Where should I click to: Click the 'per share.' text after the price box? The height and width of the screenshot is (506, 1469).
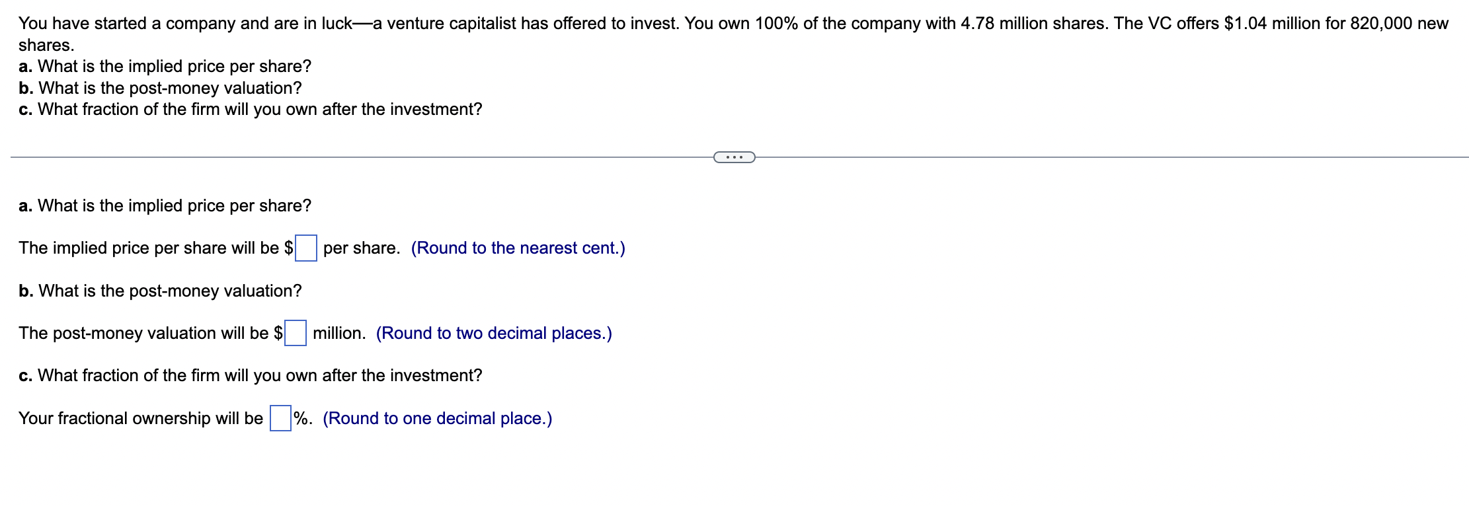[x=362, y=248]
